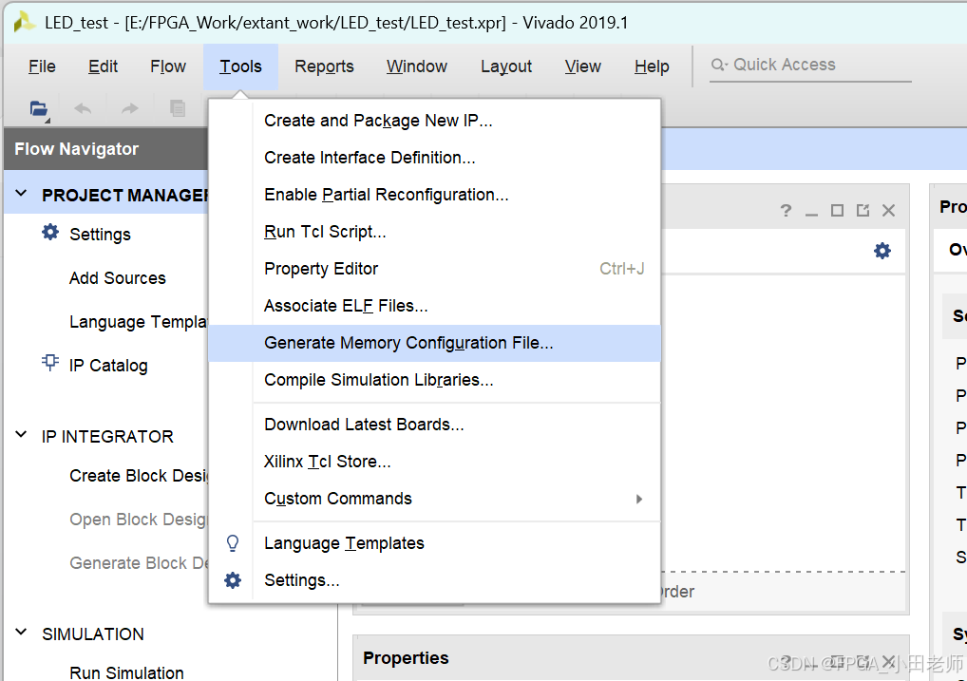The height and width of the screenshot is (681, 967).
Task: Click the Settings gear icon in Flow Navigator
Action: point(50,233)
